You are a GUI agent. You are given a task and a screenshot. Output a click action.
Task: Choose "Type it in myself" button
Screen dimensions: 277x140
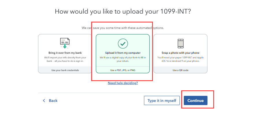162,100
